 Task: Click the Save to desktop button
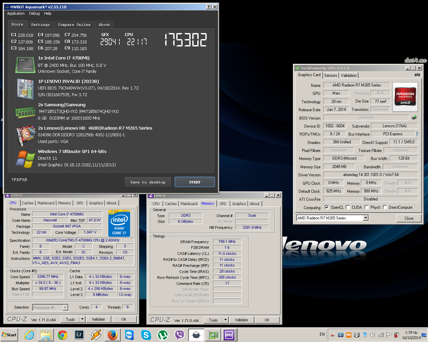tap(148, 182)
